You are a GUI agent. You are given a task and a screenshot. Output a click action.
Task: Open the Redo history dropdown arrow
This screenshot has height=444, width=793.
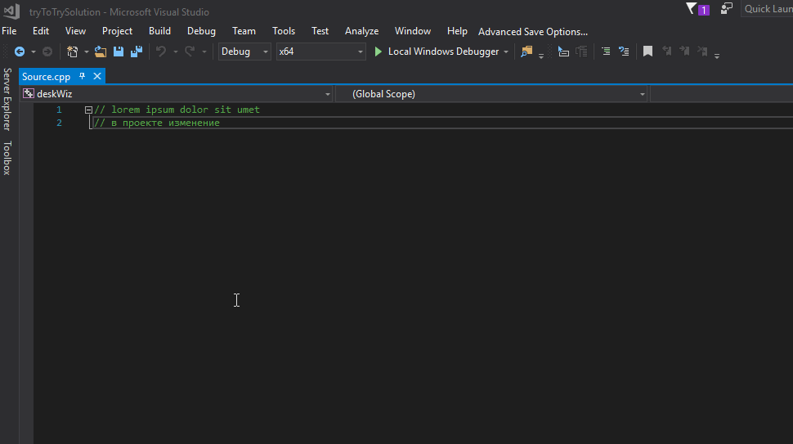pyautogui.click(x=204, y=52)
